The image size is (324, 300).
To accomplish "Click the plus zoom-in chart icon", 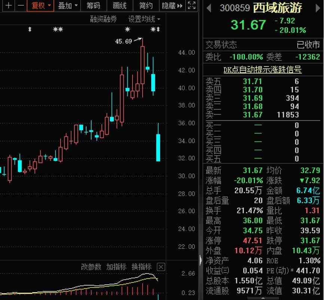I will 9,6.
